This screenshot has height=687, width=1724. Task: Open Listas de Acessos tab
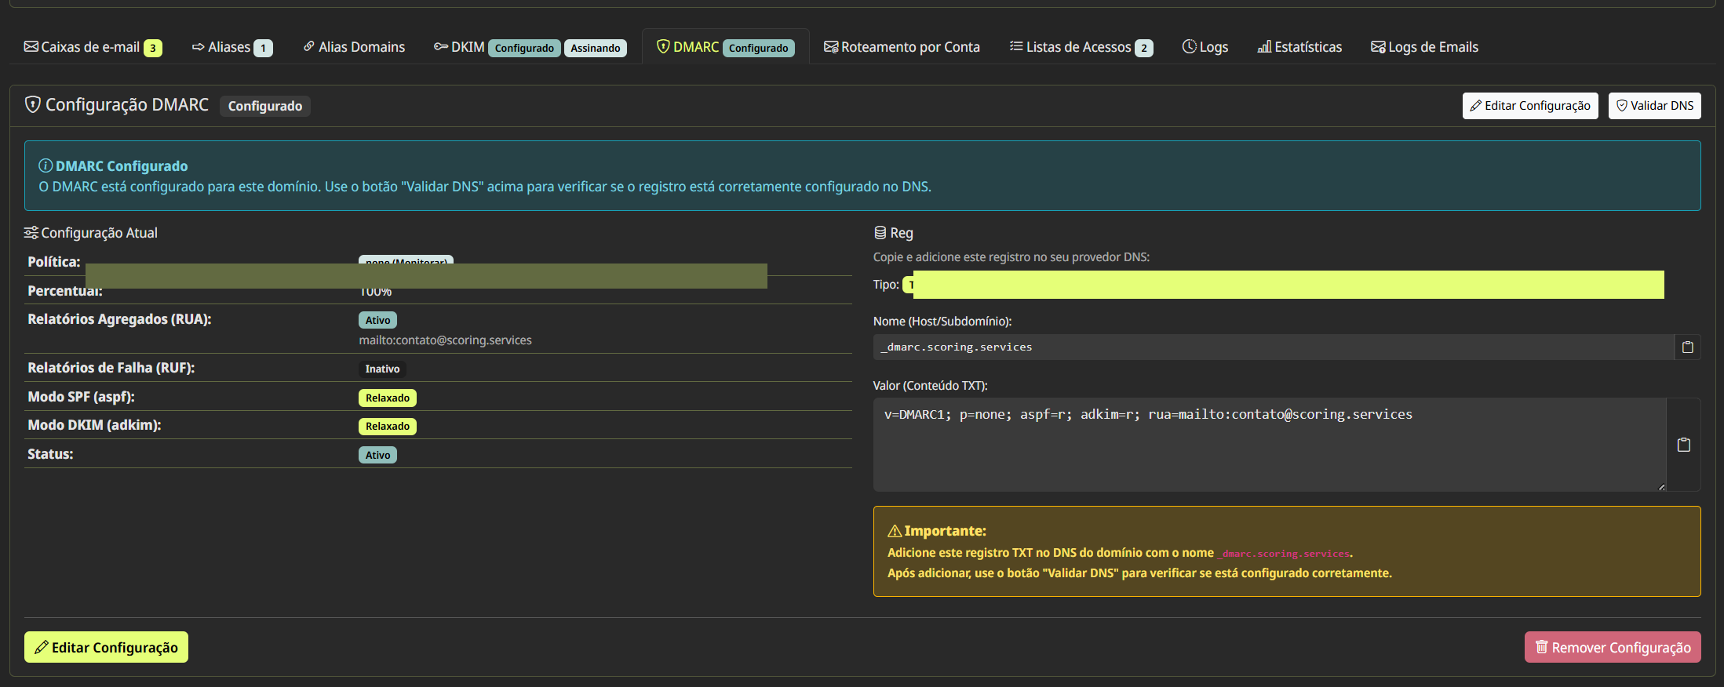(x=1081, y=47)
